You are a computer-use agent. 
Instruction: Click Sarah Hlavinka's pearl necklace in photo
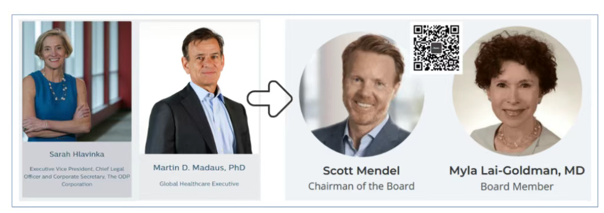pyautogui.click(x=57, y=87)
